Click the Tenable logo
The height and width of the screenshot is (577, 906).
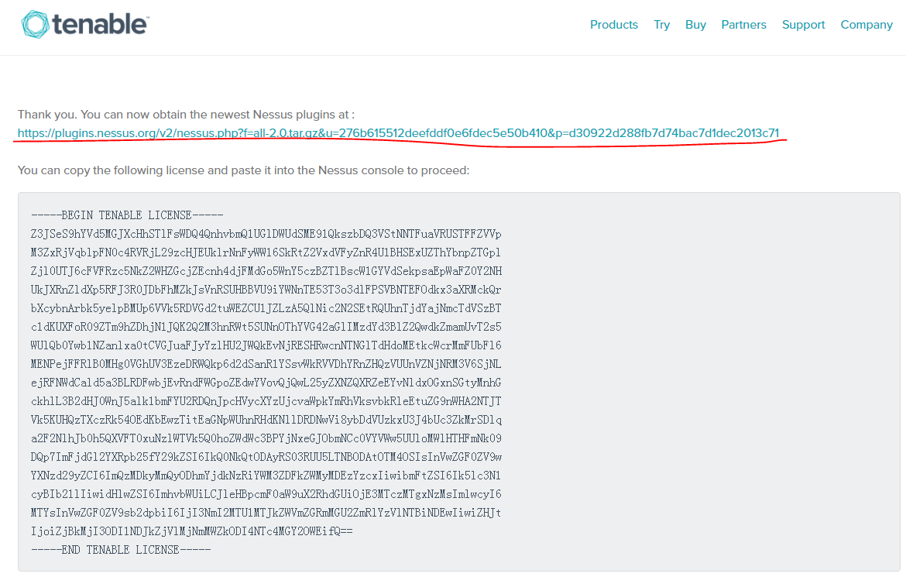click(x=85, y=25)
